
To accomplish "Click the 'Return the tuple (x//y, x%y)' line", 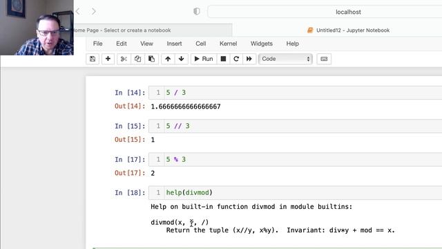I will pos(222,230).
